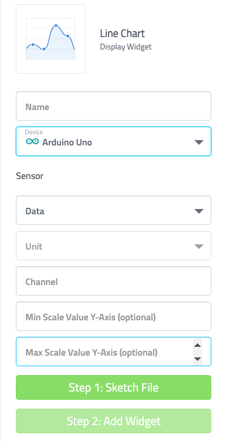226x441 pixels.
Task: Select the Min Scale Value Y-Axis field
Action: 113,316
